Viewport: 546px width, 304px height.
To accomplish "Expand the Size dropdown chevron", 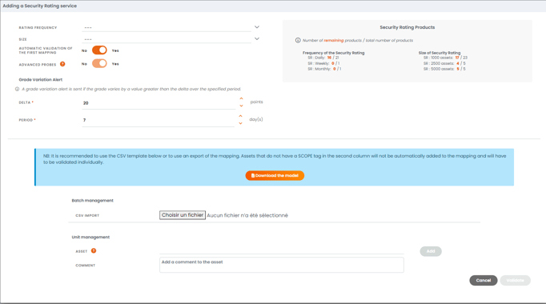I will point(257,39).
